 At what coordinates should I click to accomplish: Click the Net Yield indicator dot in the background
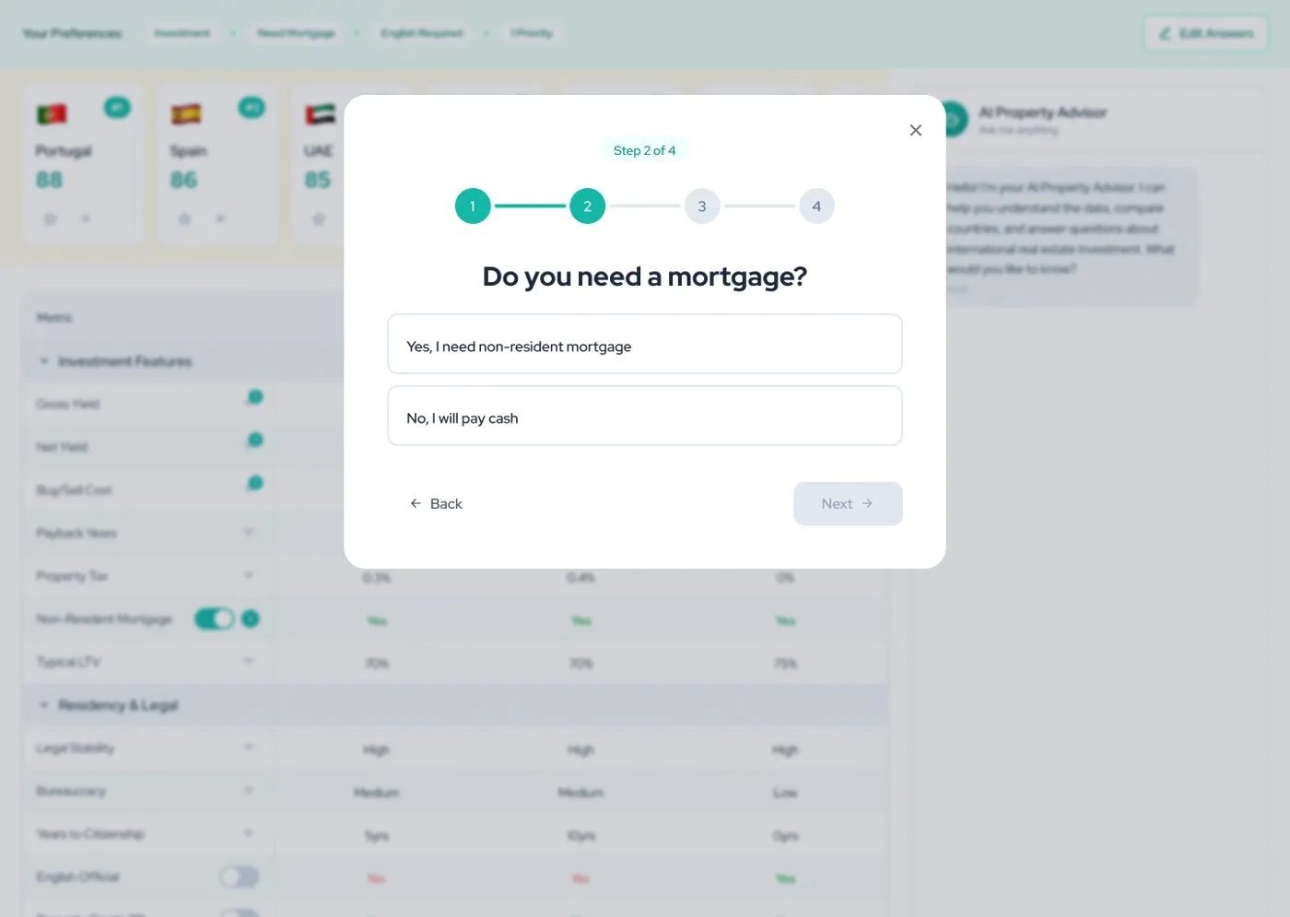[x=255, y=441]
